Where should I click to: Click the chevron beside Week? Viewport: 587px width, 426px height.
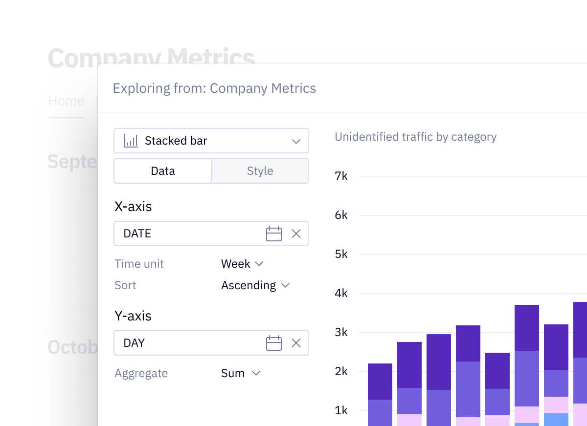[x=260, y=264]
